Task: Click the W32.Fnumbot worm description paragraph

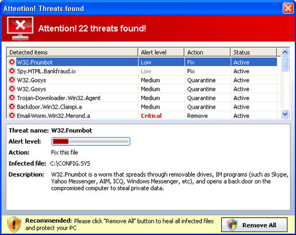Action: (170, 181)
